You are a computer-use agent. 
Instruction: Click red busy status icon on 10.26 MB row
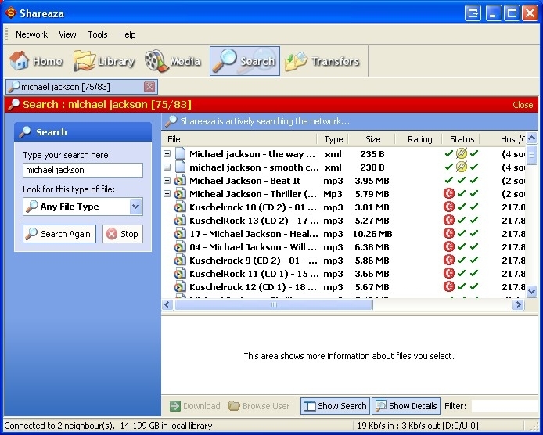(449, 233)
